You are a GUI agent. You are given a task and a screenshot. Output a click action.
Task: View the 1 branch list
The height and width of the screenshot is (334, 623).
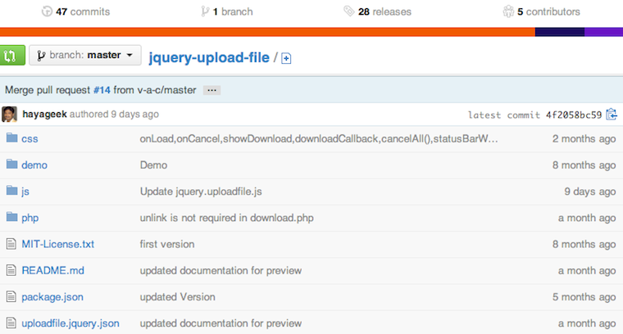[x=233, y=11]
